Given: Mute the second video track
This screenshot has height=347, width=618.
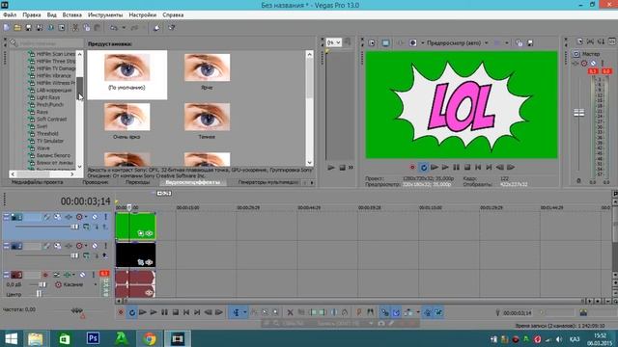Looking at the screenshot, I should 95,246.
